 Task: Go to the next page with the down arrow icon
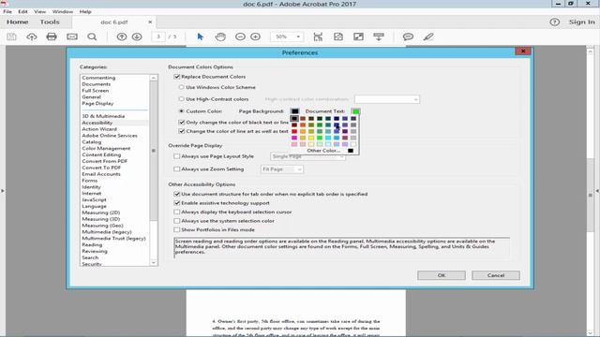click(137, 37)
